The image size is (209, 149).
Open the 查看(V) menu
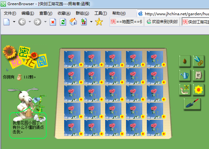(46, 13)
